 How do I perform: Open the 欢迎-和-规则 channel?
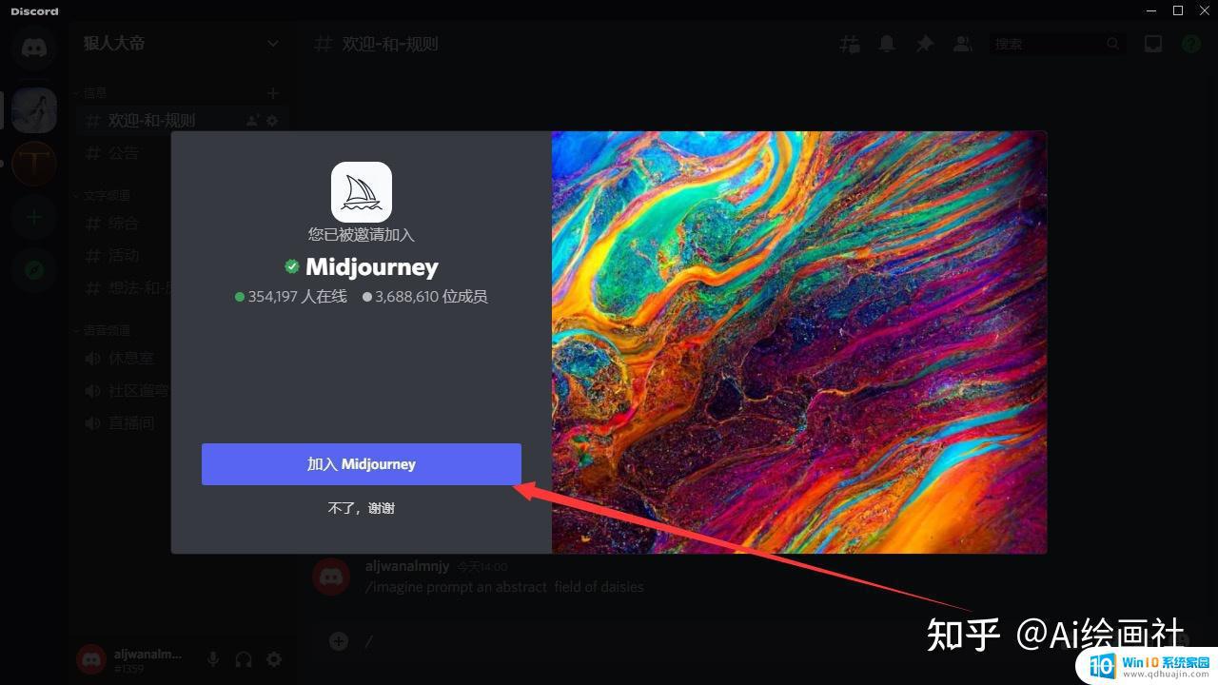(x=181, y=121)
